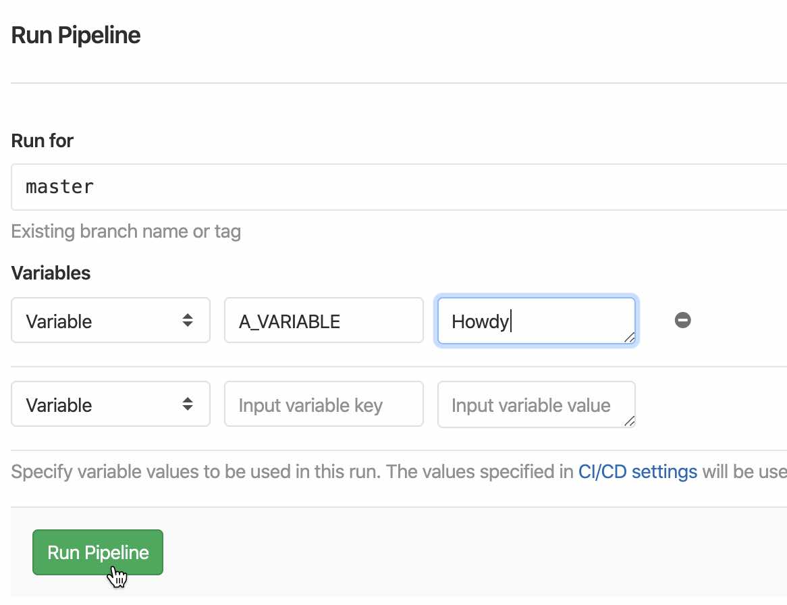Focus the empty Input variable key field
Image resolution: width=787 pixels, height=605 pixels.
click(x=323, y=404)
